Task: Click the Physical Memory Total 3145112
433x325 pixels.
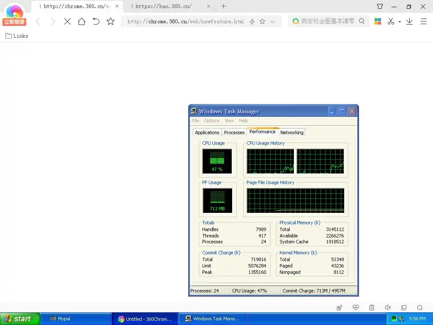Action: [335, 229]
